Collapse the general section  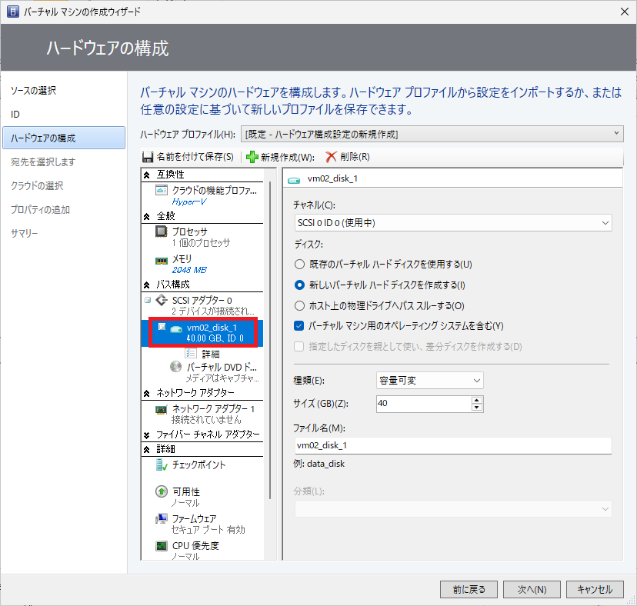(x=147, y=217)
